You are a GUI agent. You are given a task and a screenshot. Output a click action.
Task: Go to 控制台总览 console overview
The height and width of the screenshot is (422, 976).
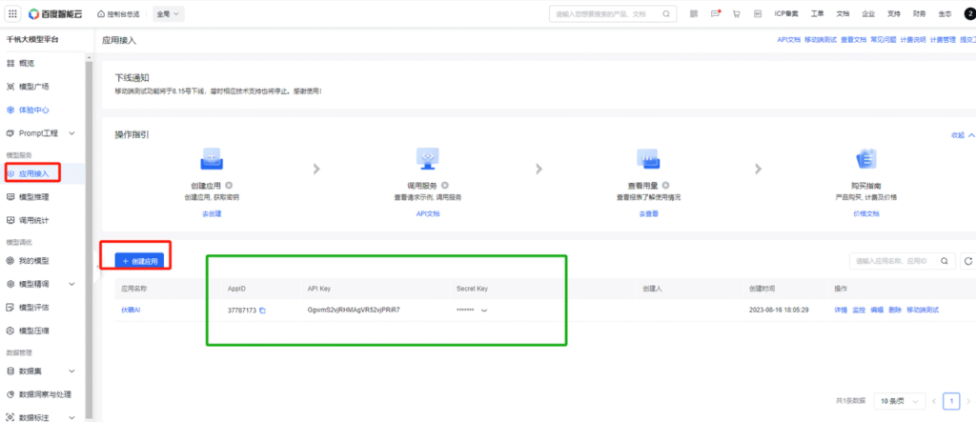click(119, 13)
